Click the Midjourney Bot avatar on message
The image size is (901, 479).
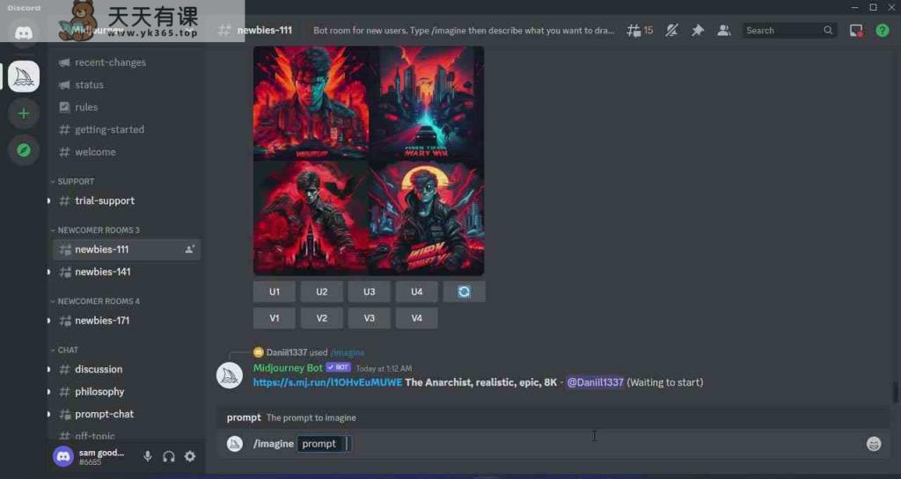point(230,376)
